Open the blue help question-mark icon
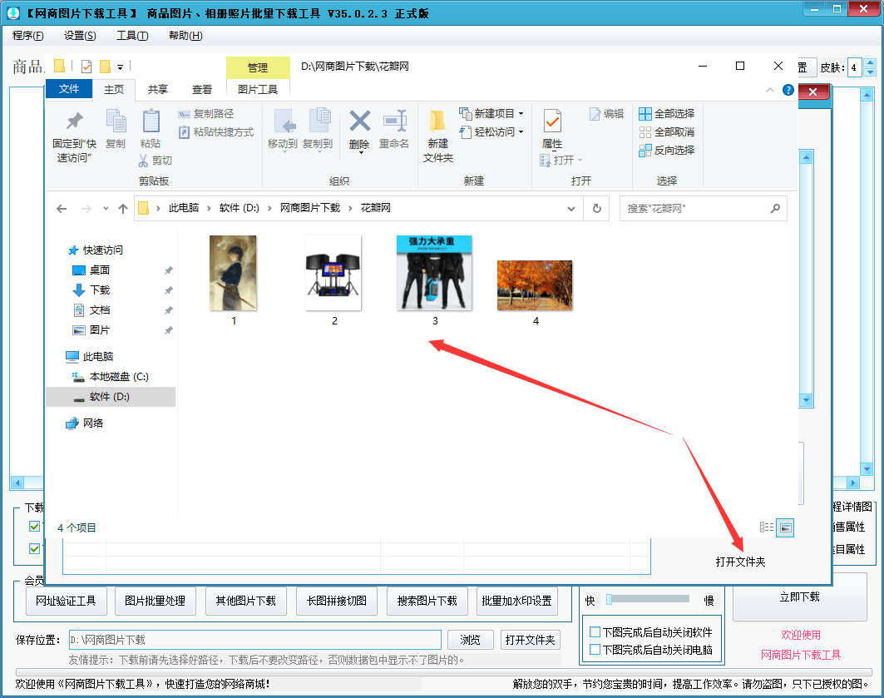This screenshot has height=698, width=884. pyautogui.click(x=788, y=90)
